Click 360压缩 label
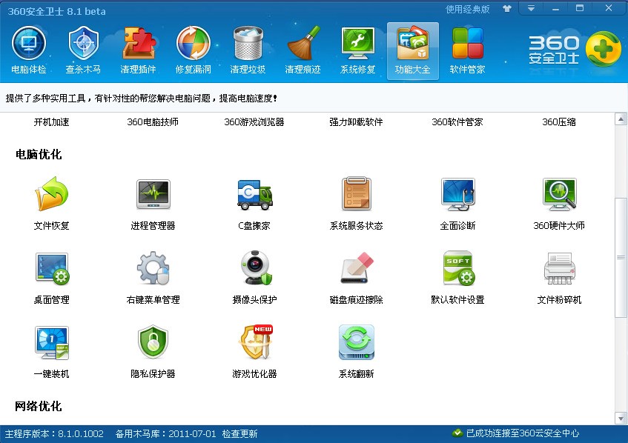Screen dimensions: 628x443 [x=559, y=122]
